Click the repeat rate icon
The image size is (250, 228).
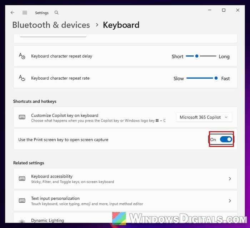(22, 78)
